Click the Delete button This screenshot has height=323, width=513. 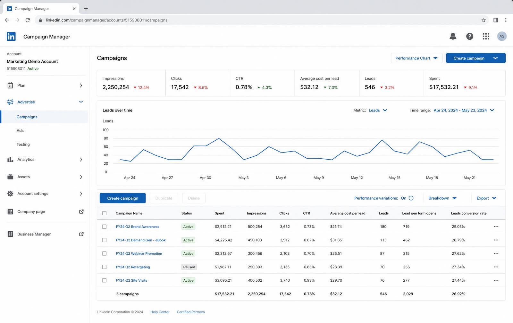[x=194, y=198]
